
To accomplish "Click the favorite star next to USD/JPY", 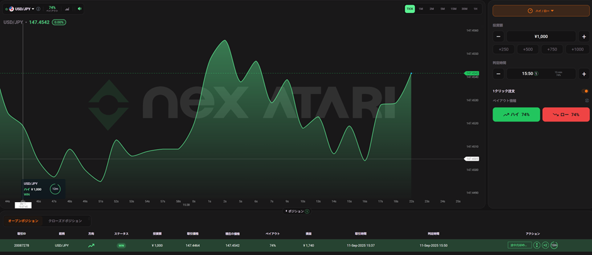I will pyautogui.click(x=6, y=9).
